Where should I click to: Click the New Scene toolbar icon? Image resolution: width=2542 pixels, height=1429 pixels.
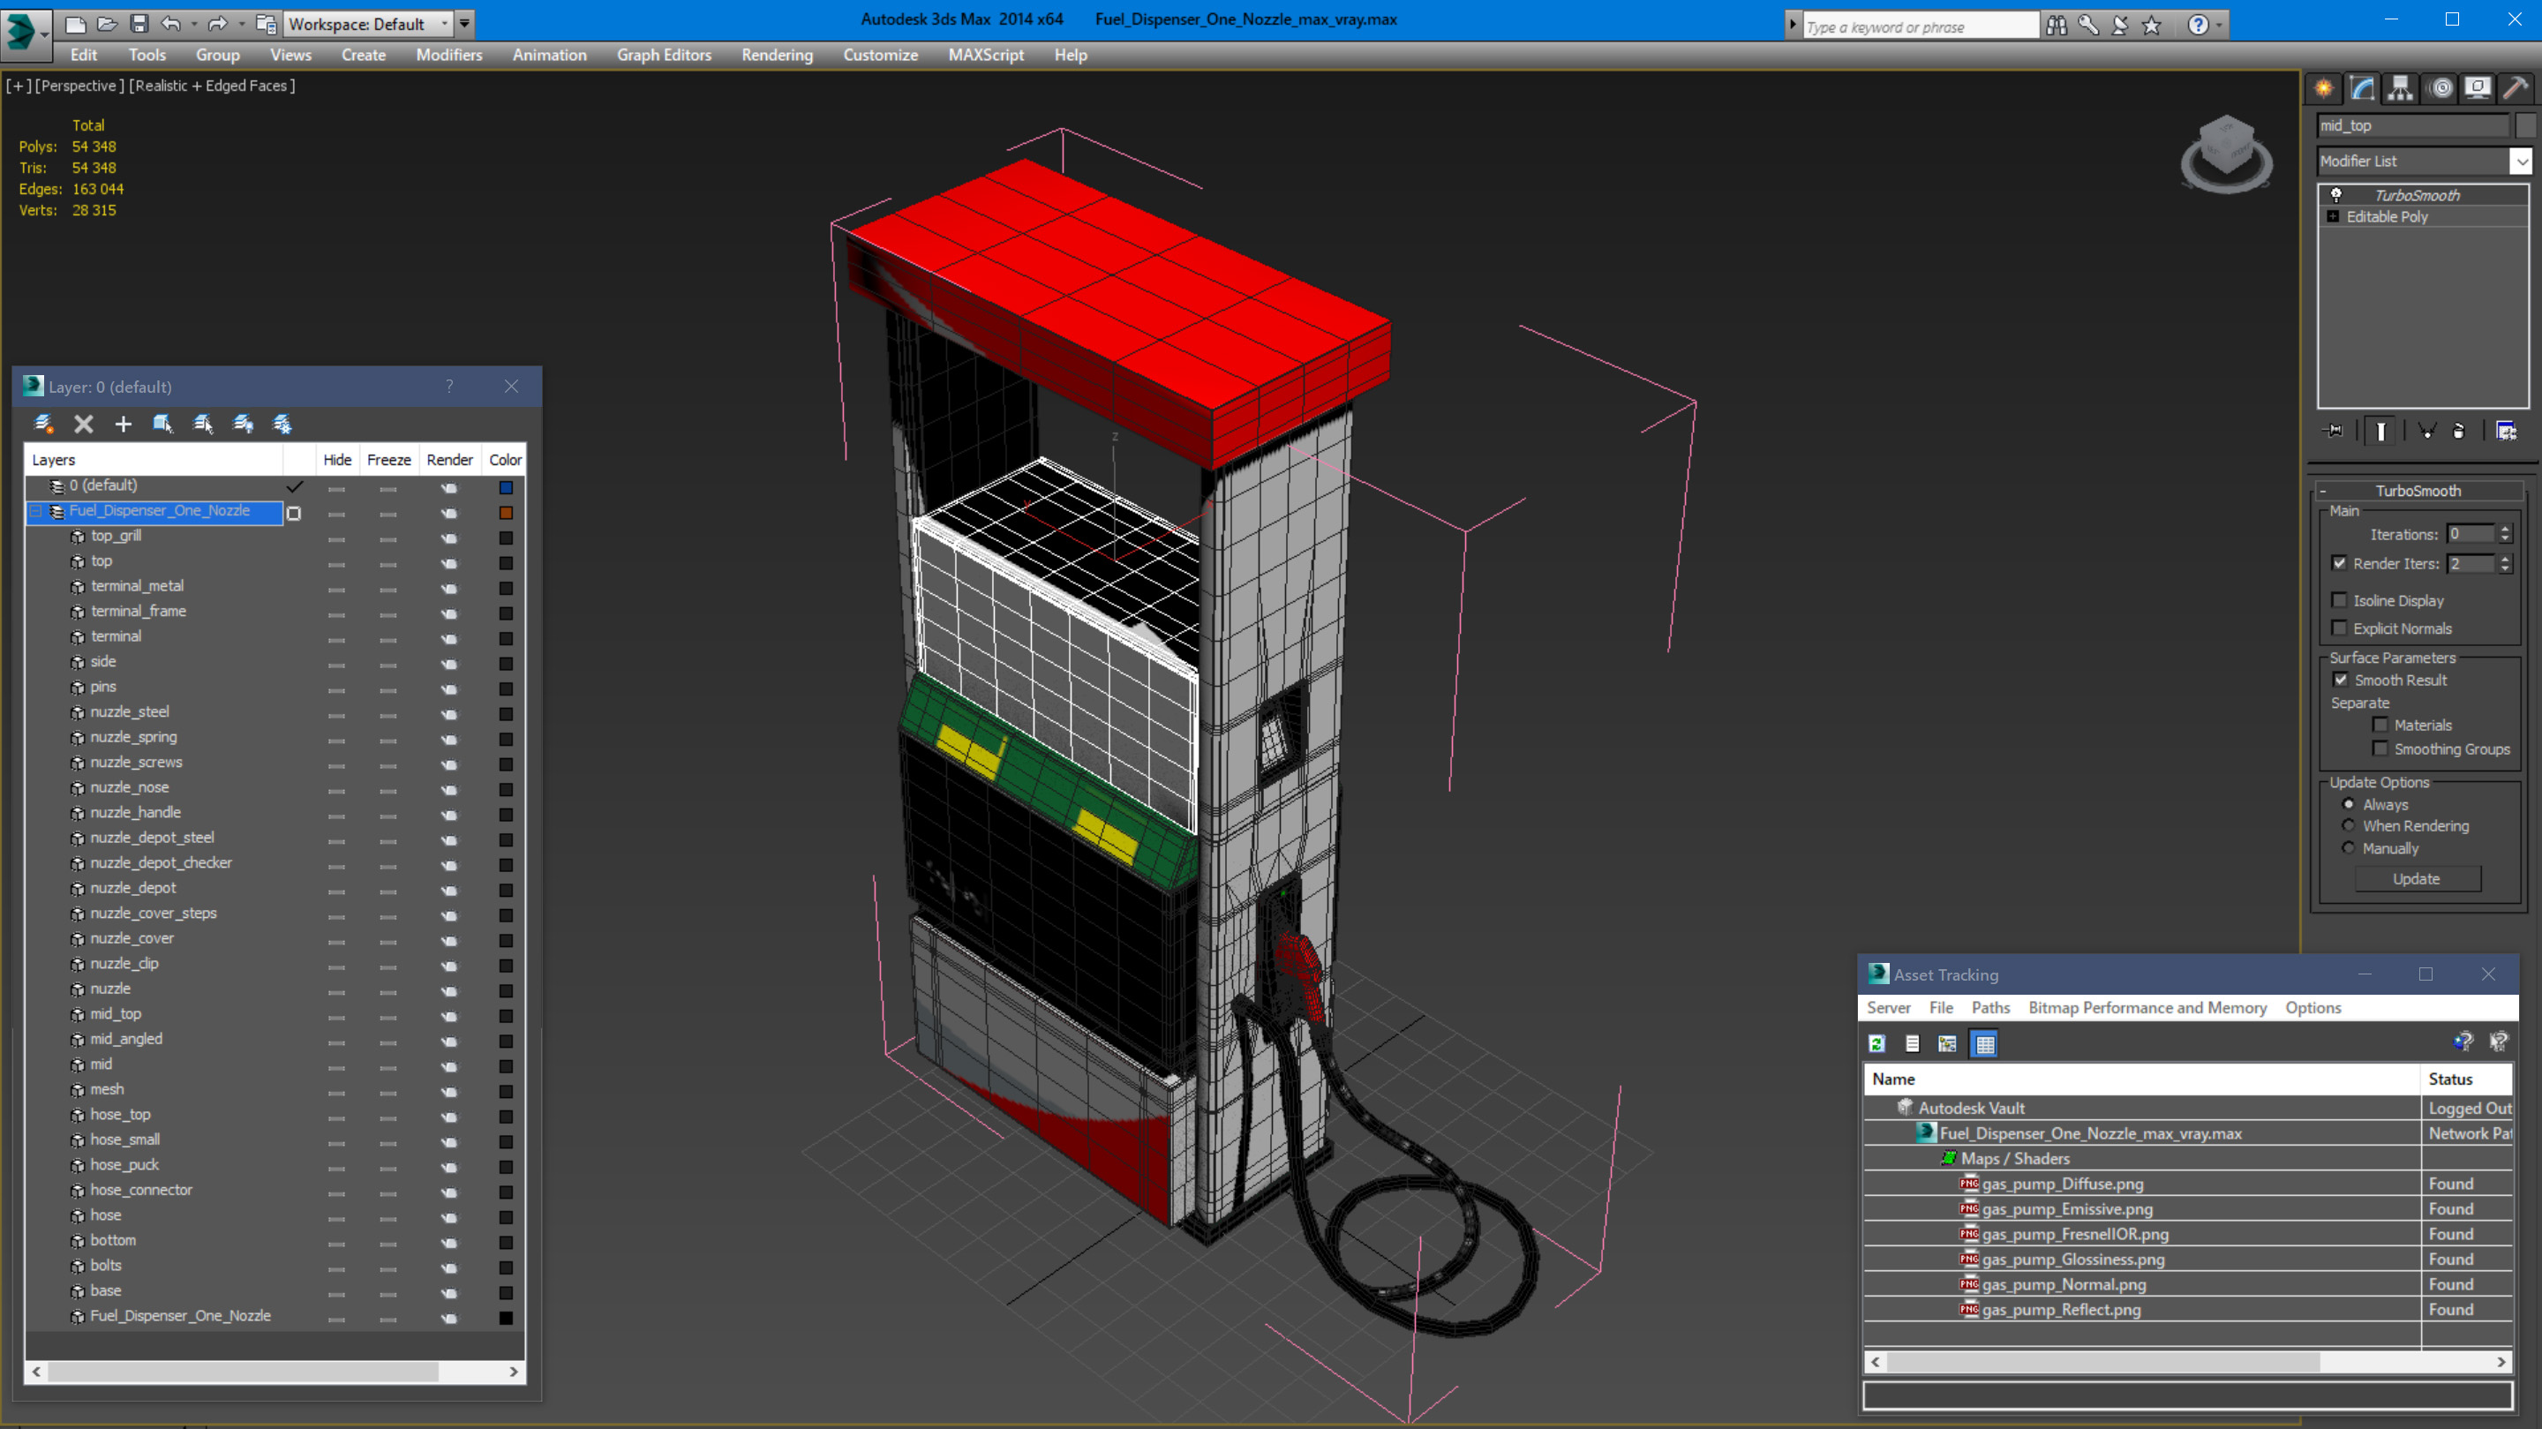point(76,23)
